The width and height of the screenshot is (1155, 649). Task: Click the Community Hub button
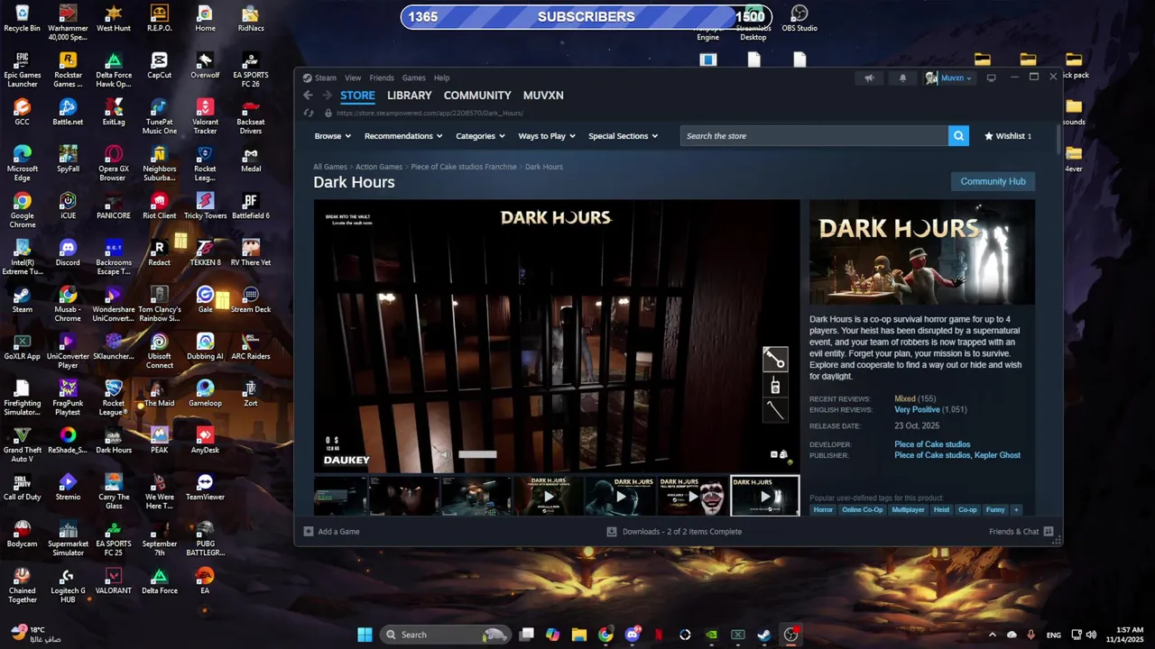click(x=993, y=181)
